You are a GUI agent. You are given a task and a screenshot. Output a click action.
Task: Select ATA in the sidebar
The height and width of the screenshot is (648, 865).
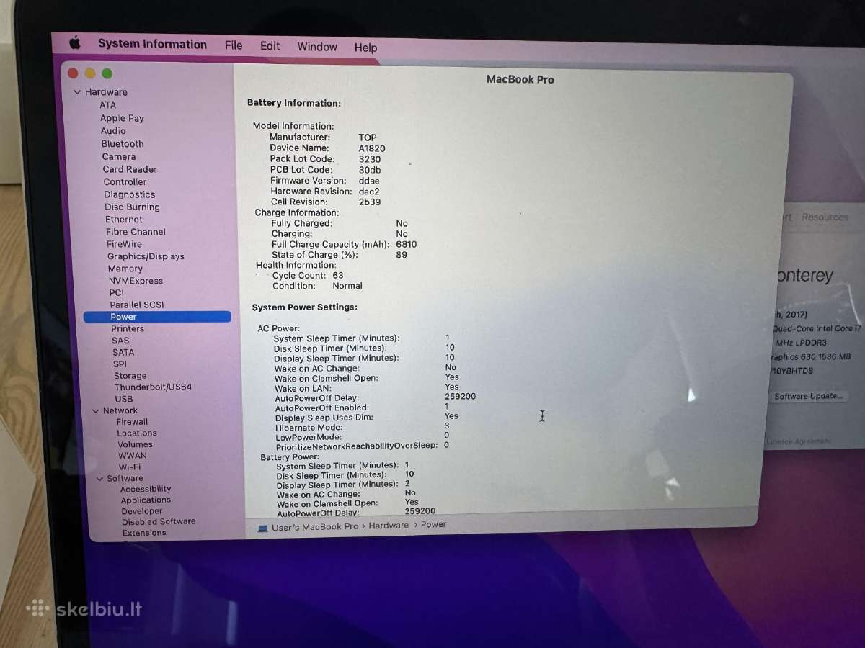click(x=107, y=105)
